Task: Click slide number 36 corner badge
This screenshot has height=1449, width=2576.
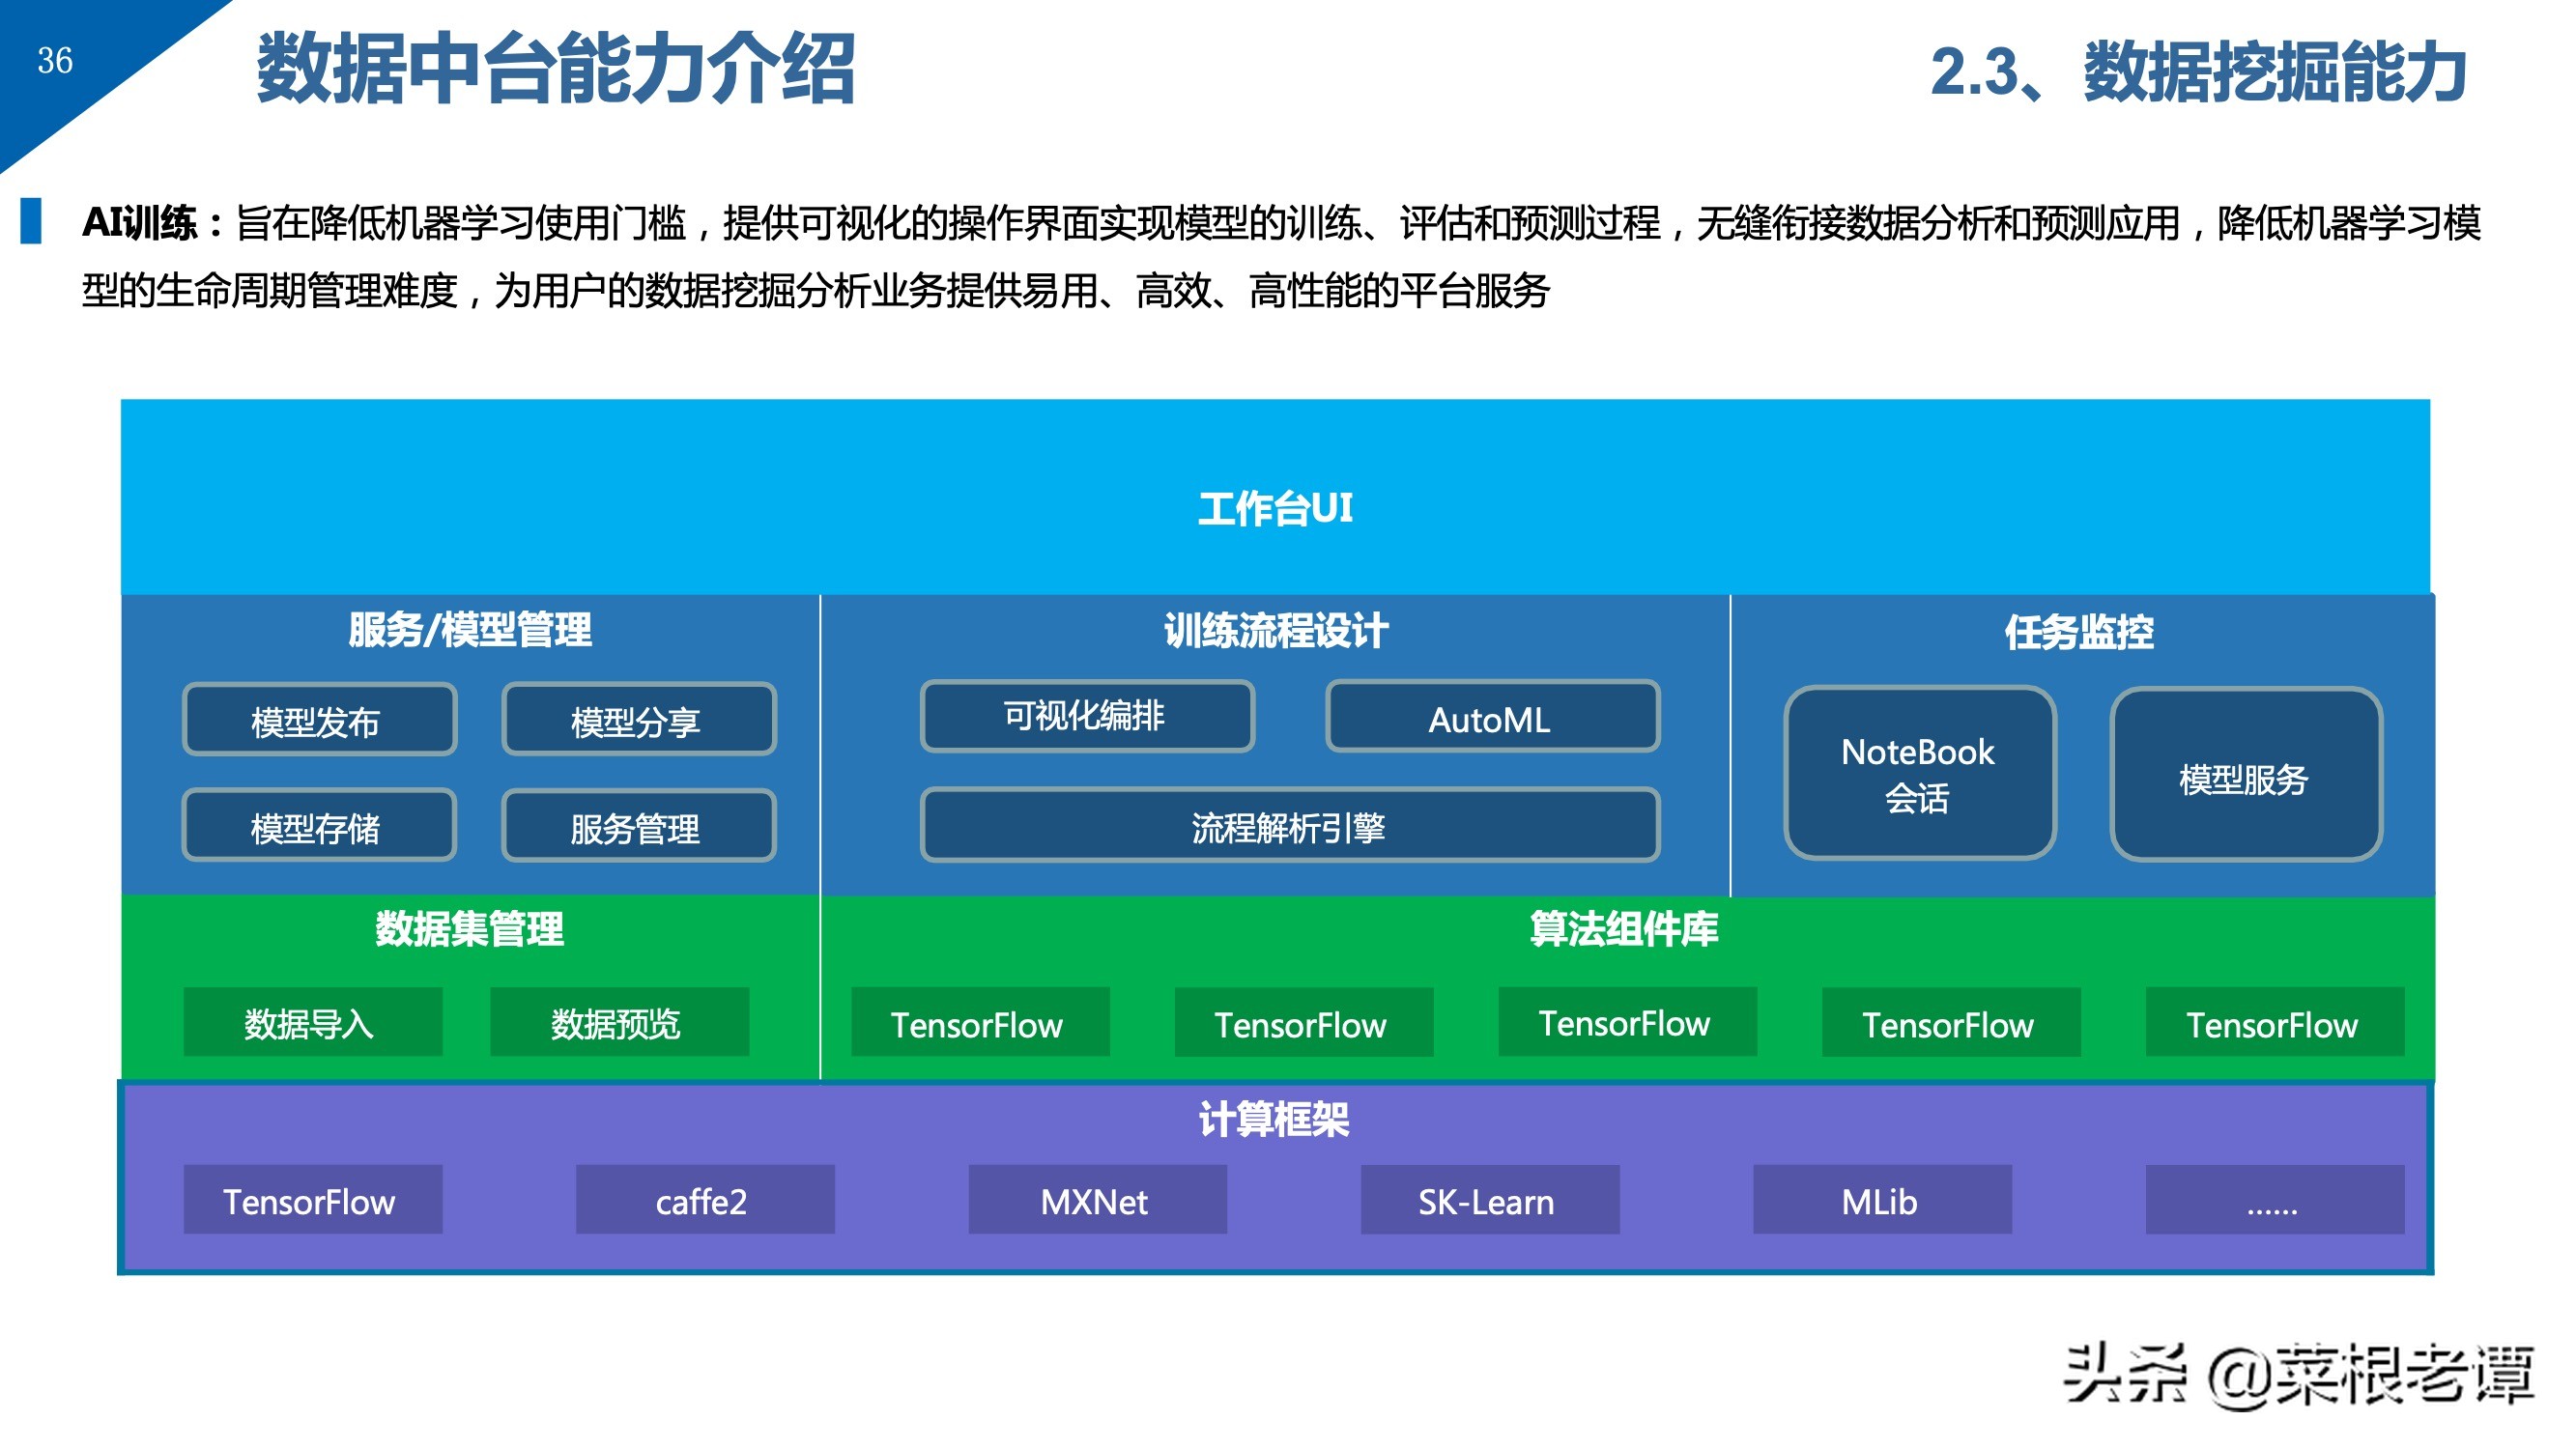Action: pos(55,60)
